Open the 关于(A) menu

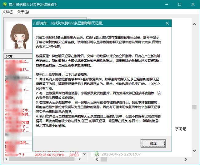(x=23, y=12)
